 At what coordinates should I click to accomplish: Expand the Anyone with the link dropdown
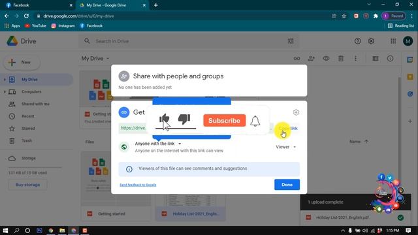[x=158, y=144]
